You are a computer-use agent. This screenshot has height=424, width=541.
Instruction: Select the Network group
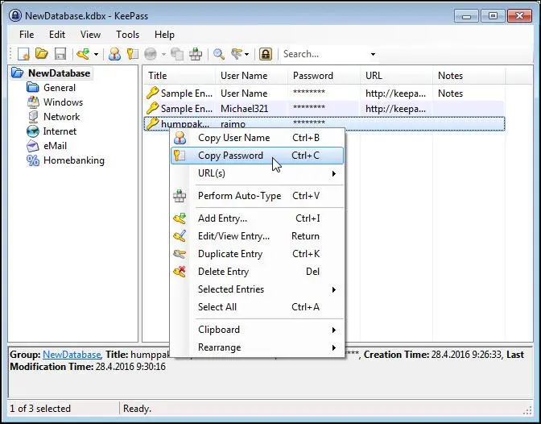pos(61,117)
